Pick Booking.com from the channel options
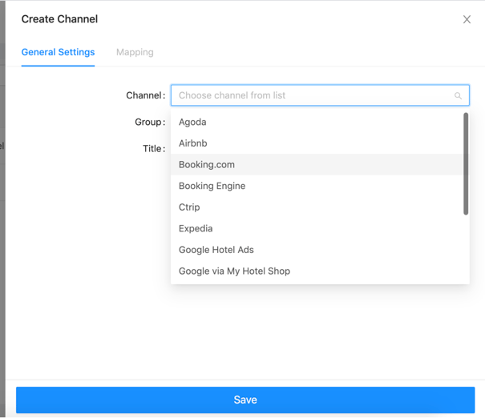 coord(317,165)
